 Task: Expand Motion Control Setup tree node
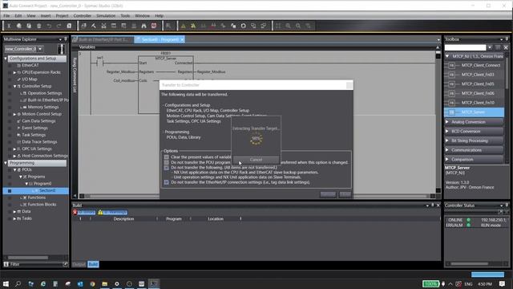tap(14, 114)
